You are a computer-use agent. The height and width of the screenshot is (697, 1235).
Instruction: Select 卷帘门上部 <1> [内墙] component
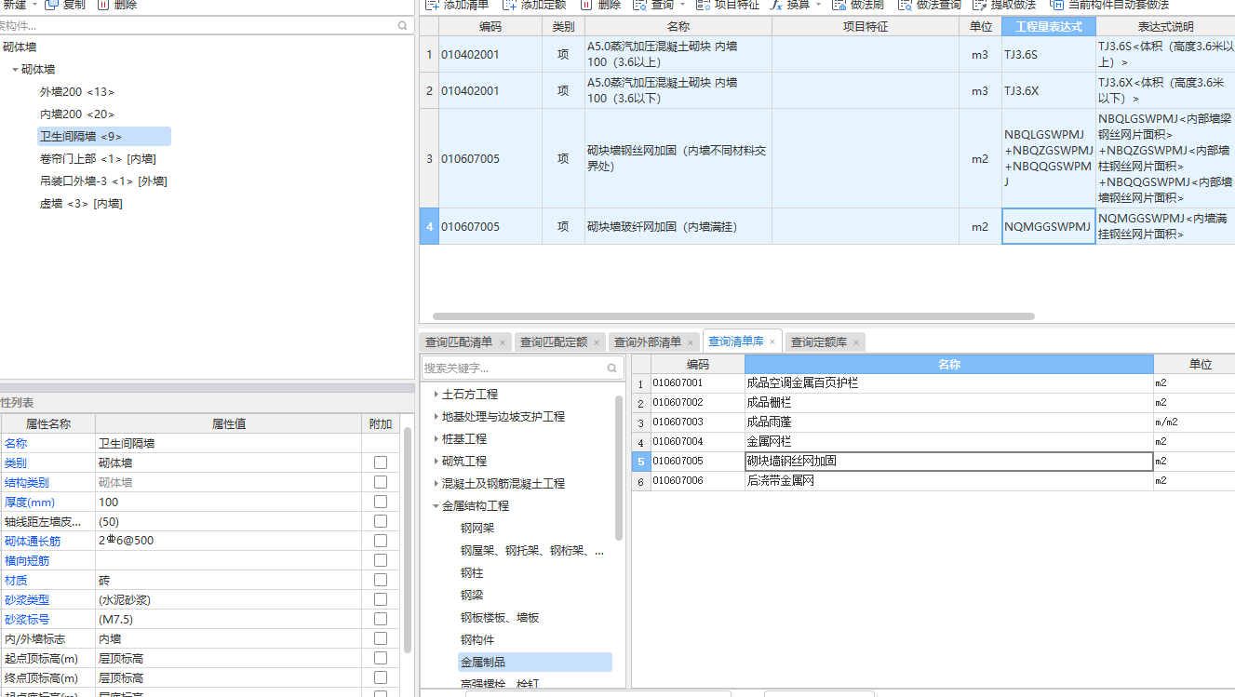tap(98, 159)
